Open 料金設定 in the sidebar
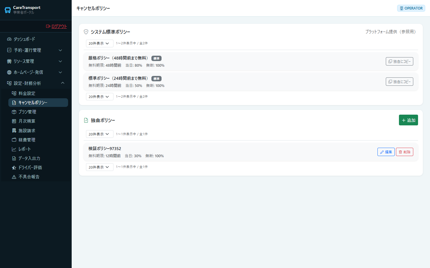430x268 pixels. coord(38,93)
